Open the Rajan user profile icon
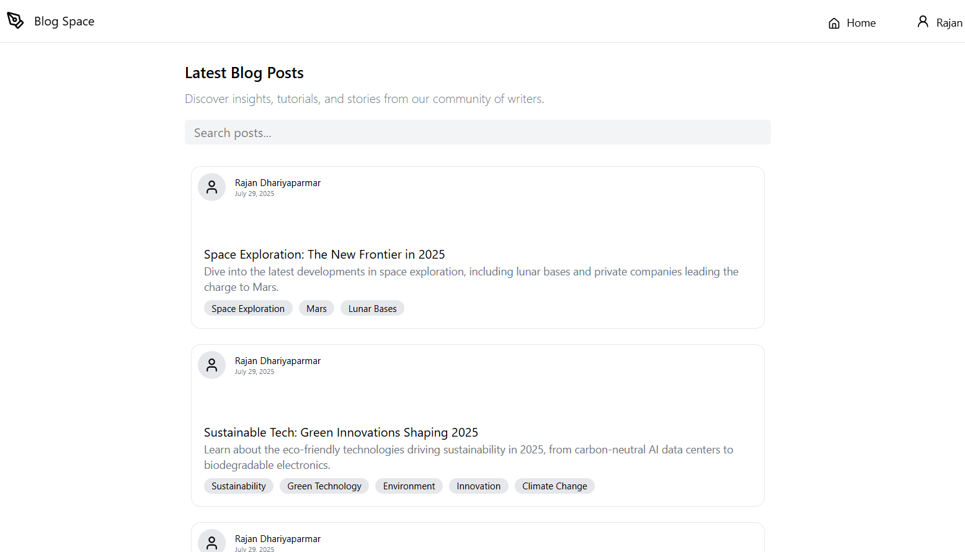Viewport: 965px width, 552px height. point(923,22)
